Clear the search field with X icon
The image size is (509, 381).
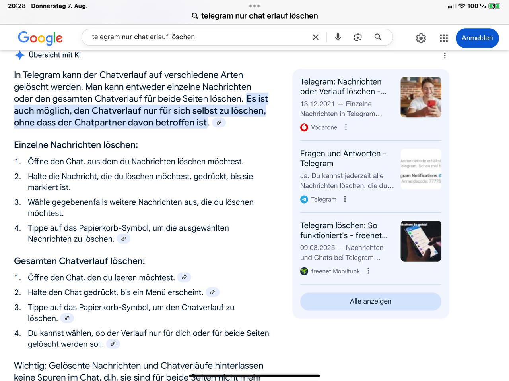(x=315, y=37)
